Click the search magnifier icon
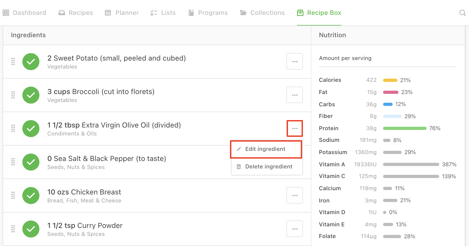 pos(462,13)
